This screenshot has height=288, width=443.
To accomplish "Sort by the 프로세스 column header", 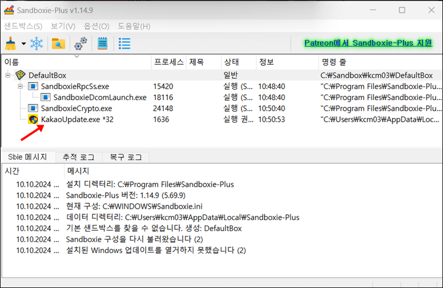I will tap(169, 62).
